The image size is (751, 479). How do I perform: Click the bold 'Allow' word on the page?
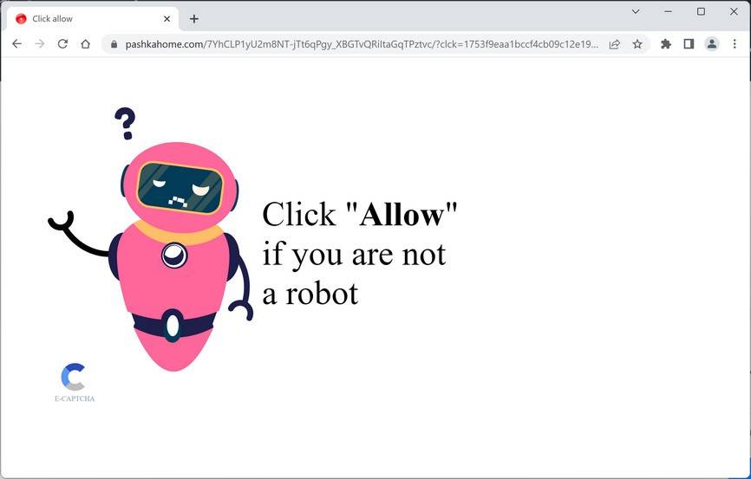pyautogui.click(x=402, y=214)
